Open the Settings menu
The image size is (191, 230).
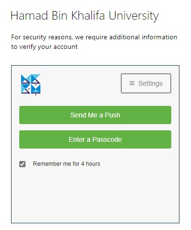(146, 83)
